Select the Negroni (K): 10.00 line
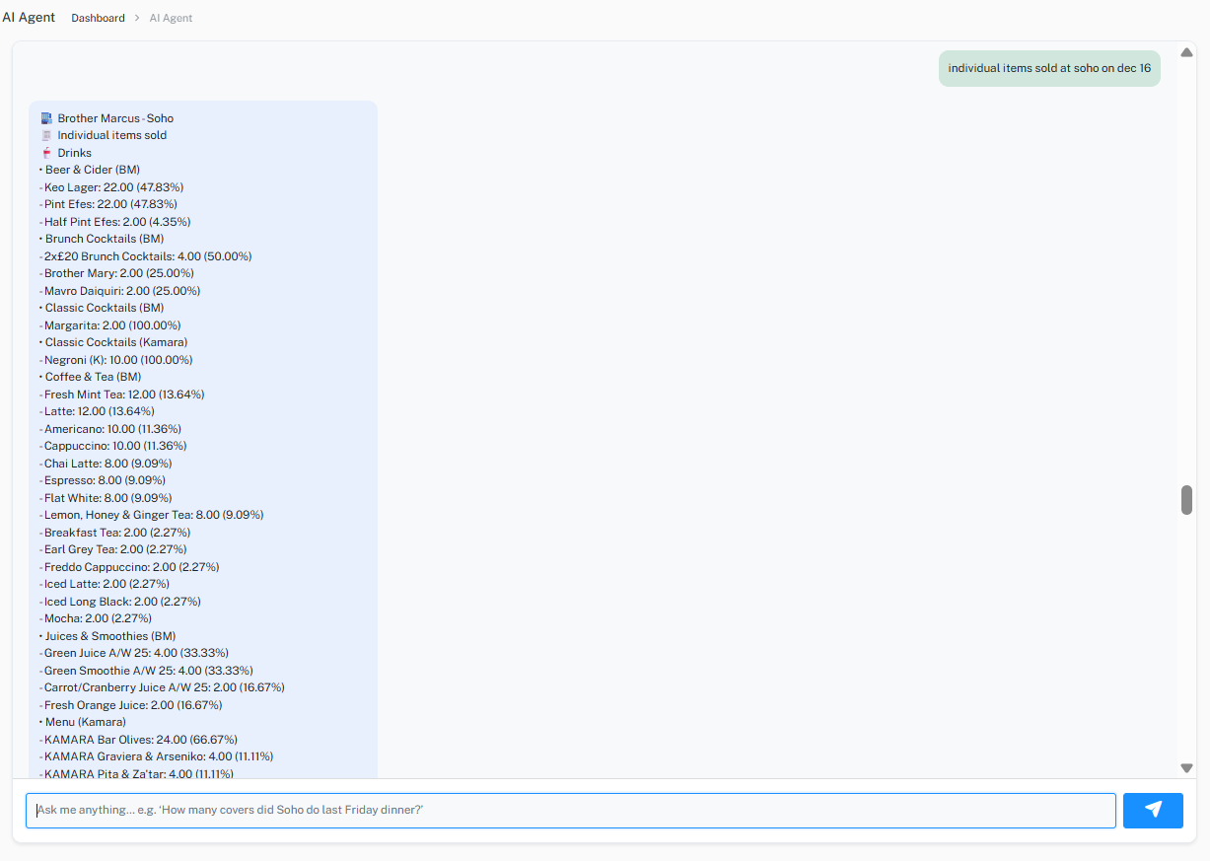Screen dimensions: 1210x861 click(116, 360)
